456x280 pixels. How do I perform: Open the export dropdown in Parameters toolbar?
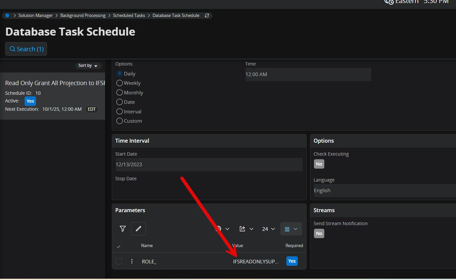(x=246, y=229)
